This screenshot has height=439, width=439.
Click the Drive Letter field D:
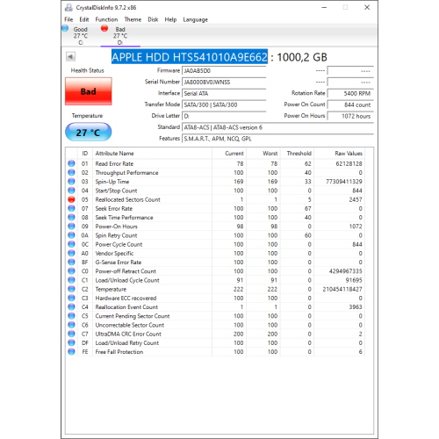(x=224, y=116)
